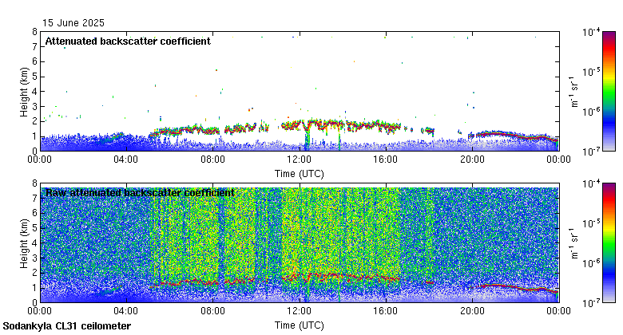Click the date label 15 June 2025
Screen dimensions: 623x335
[x=73, y=23]
